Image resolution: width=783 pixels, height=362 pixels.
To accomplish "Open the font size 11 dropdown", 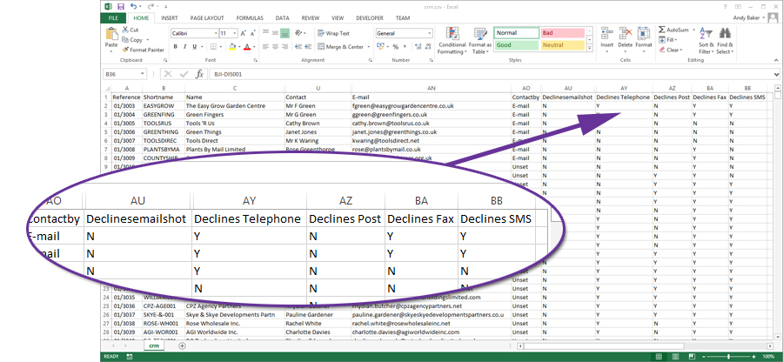I will coord(236,33).
